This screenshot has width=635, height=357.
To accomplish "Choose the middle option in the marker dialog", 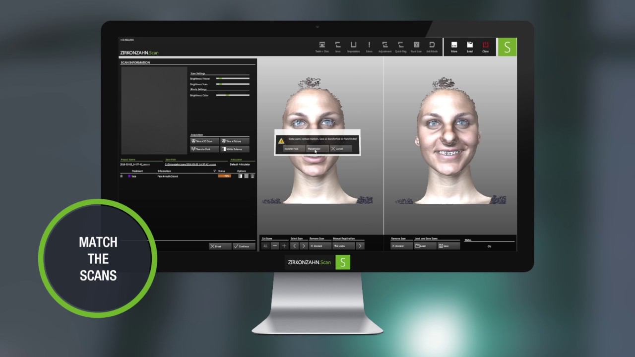I will [x=317, y=149].
